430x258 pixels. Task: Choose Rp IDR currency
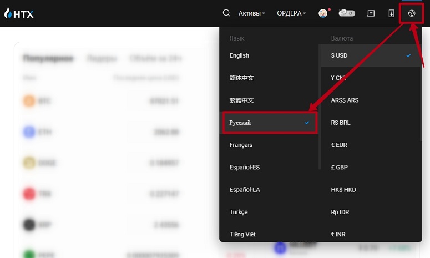coord(370,212)
